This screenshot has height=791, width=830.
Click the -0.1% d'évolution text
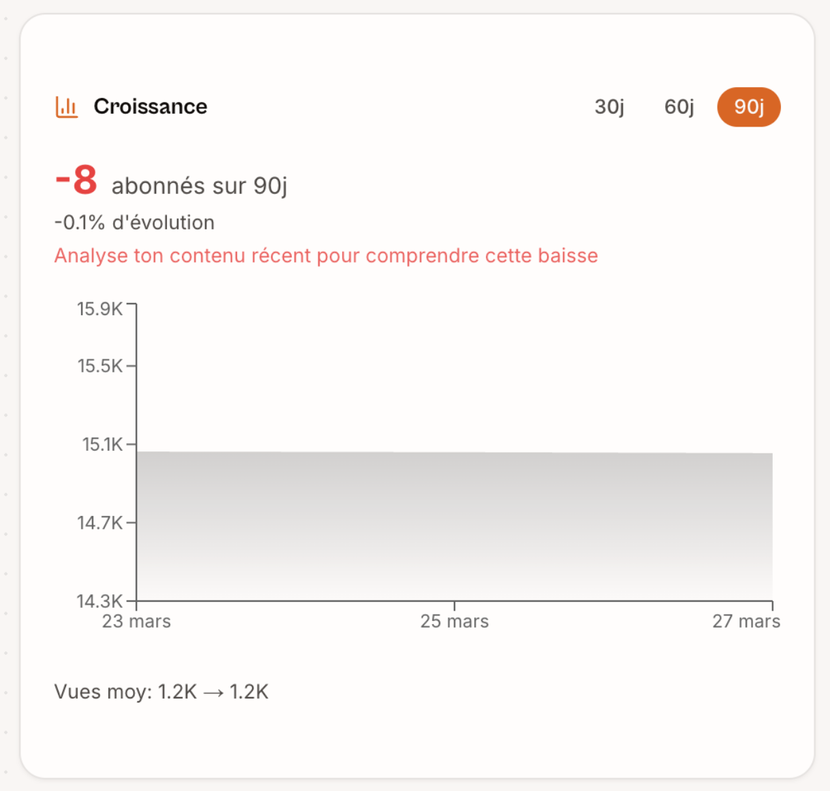[134, 222]
